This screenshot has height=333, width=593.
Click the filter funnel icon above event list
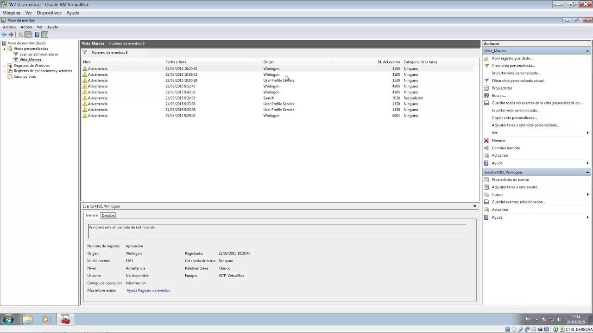pyautogui.click(x=85, y=52)
